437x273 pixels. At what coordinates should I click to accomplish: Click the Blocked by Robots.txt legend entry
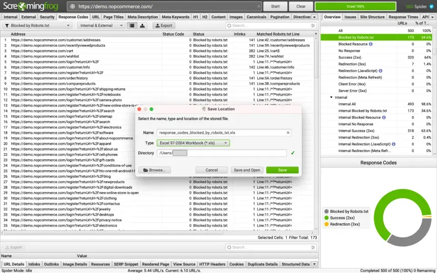[346, 212]
